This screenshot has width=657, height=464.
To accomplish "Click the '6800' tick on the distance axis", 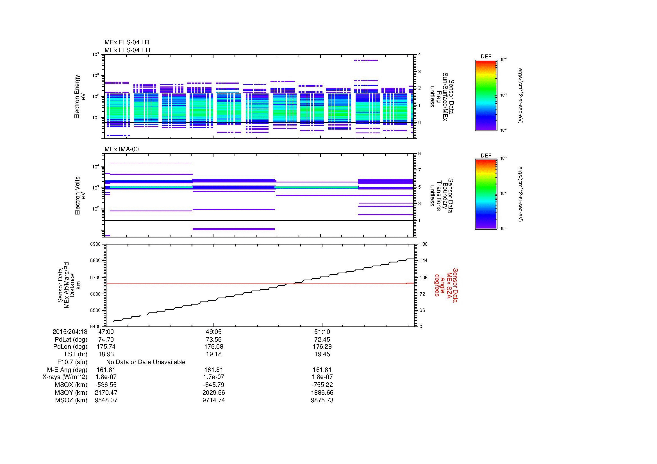I will click(x=95, y=261).
